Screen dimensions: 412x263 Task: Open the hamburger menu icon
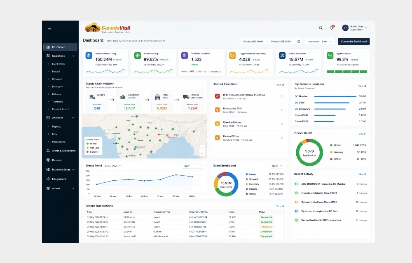[49, 30]
